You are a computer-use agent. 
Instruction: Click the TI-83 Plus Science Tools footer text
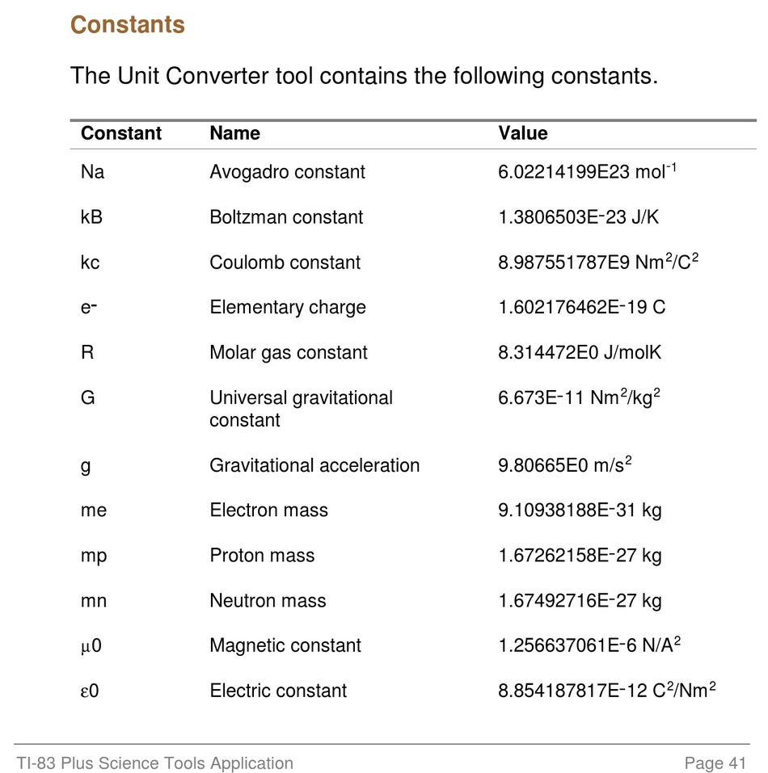155,763
